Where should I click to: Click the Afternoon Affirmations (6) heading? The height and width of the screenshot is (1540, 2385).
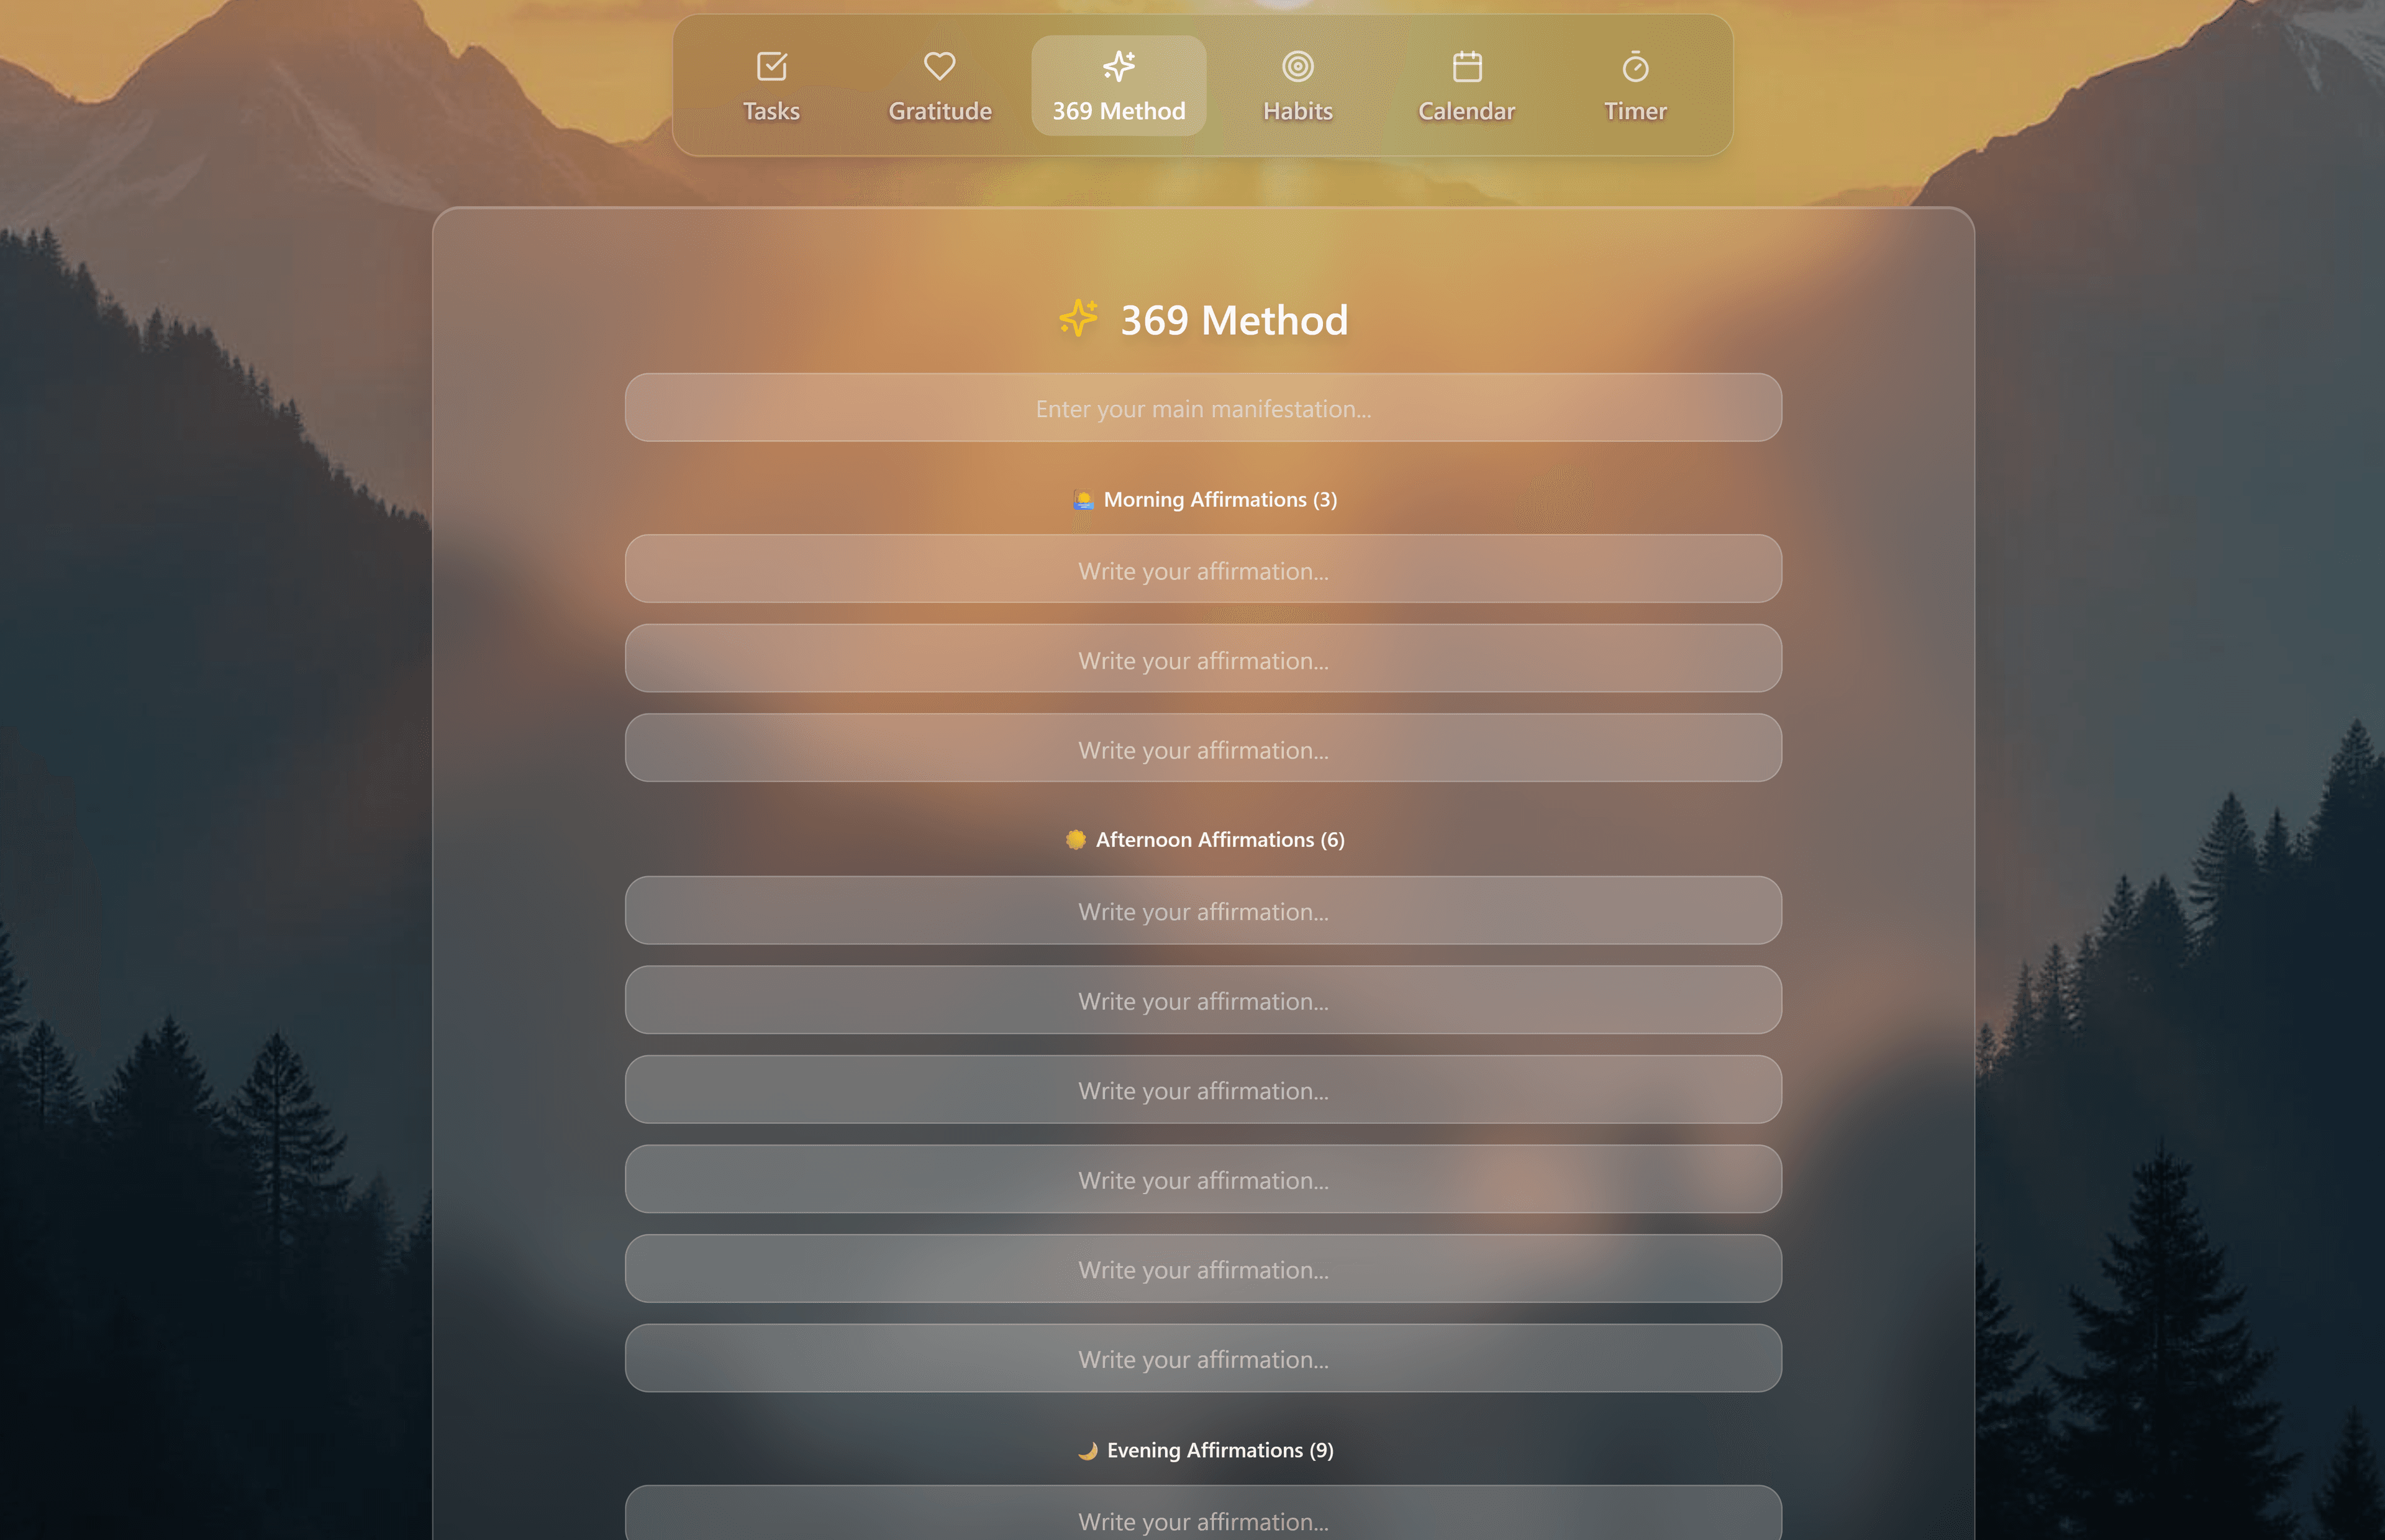click(x=1219, y=840)
